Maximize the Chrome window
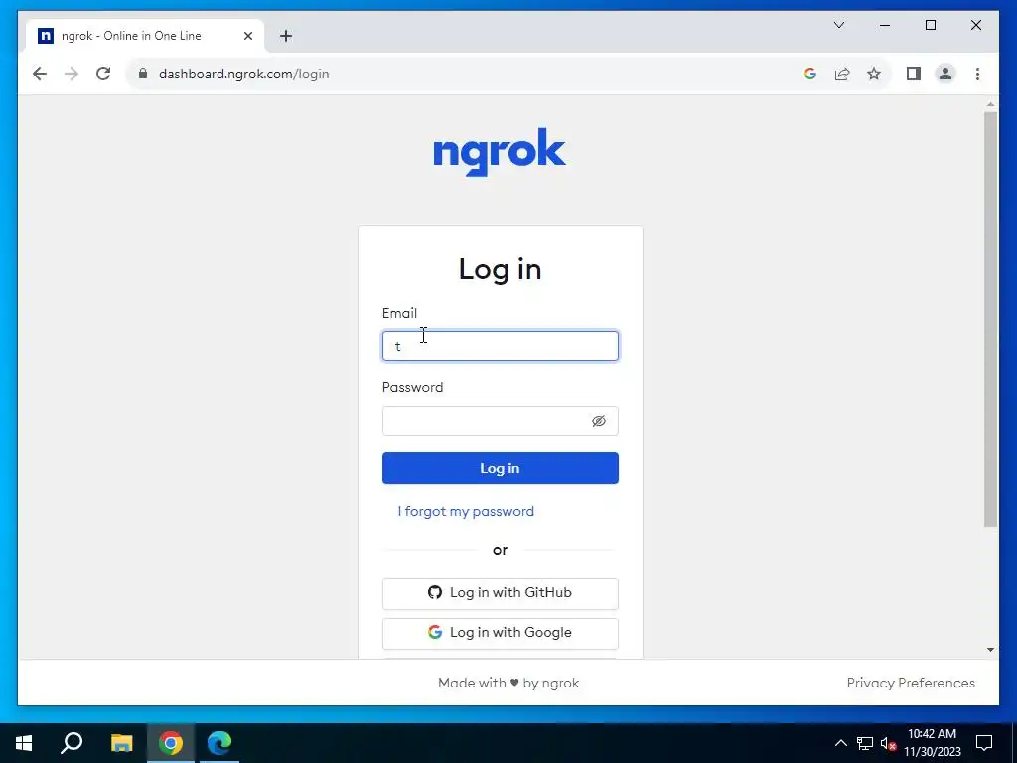Image resolution: width=1017 pixels, height=763 pixels. tap(930, 25)
